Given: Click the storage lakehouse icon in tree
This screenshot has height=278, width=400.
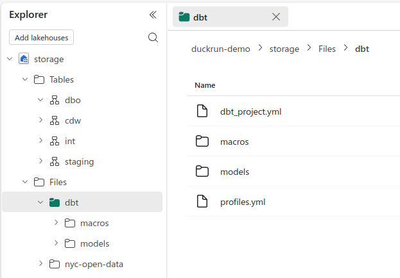Looking at the screenshot, I should [24, 59].
